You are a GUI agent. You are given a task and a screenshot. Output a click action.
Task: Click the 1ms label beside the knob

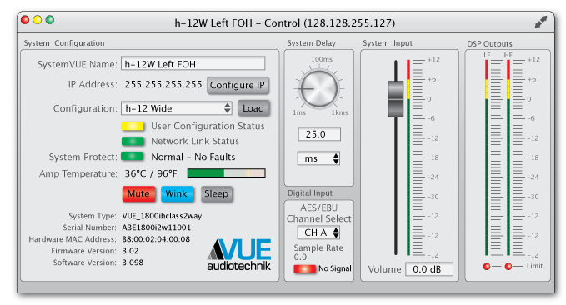tap(299, 113)
